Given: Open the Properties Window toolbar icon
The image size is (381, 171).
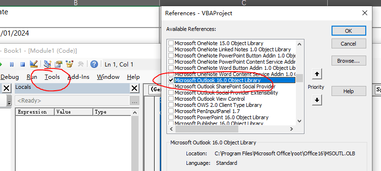Looking at the screenshot, I should (59, 64).
